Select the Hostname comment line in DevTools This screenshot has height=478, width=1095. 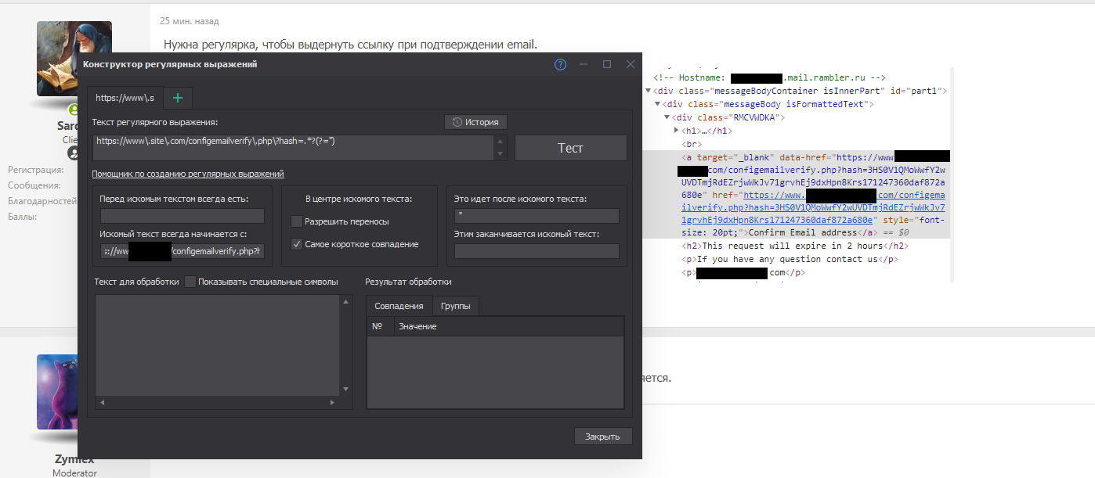pyautogui.click(x=769, y=78)
